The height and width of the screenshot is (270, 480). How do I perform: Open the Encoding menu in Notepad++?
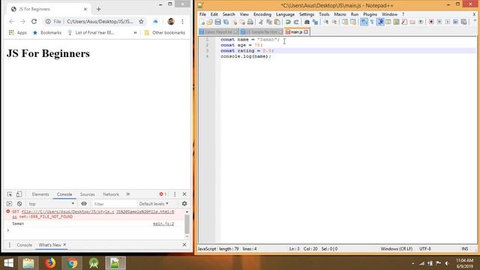(262, 14)
